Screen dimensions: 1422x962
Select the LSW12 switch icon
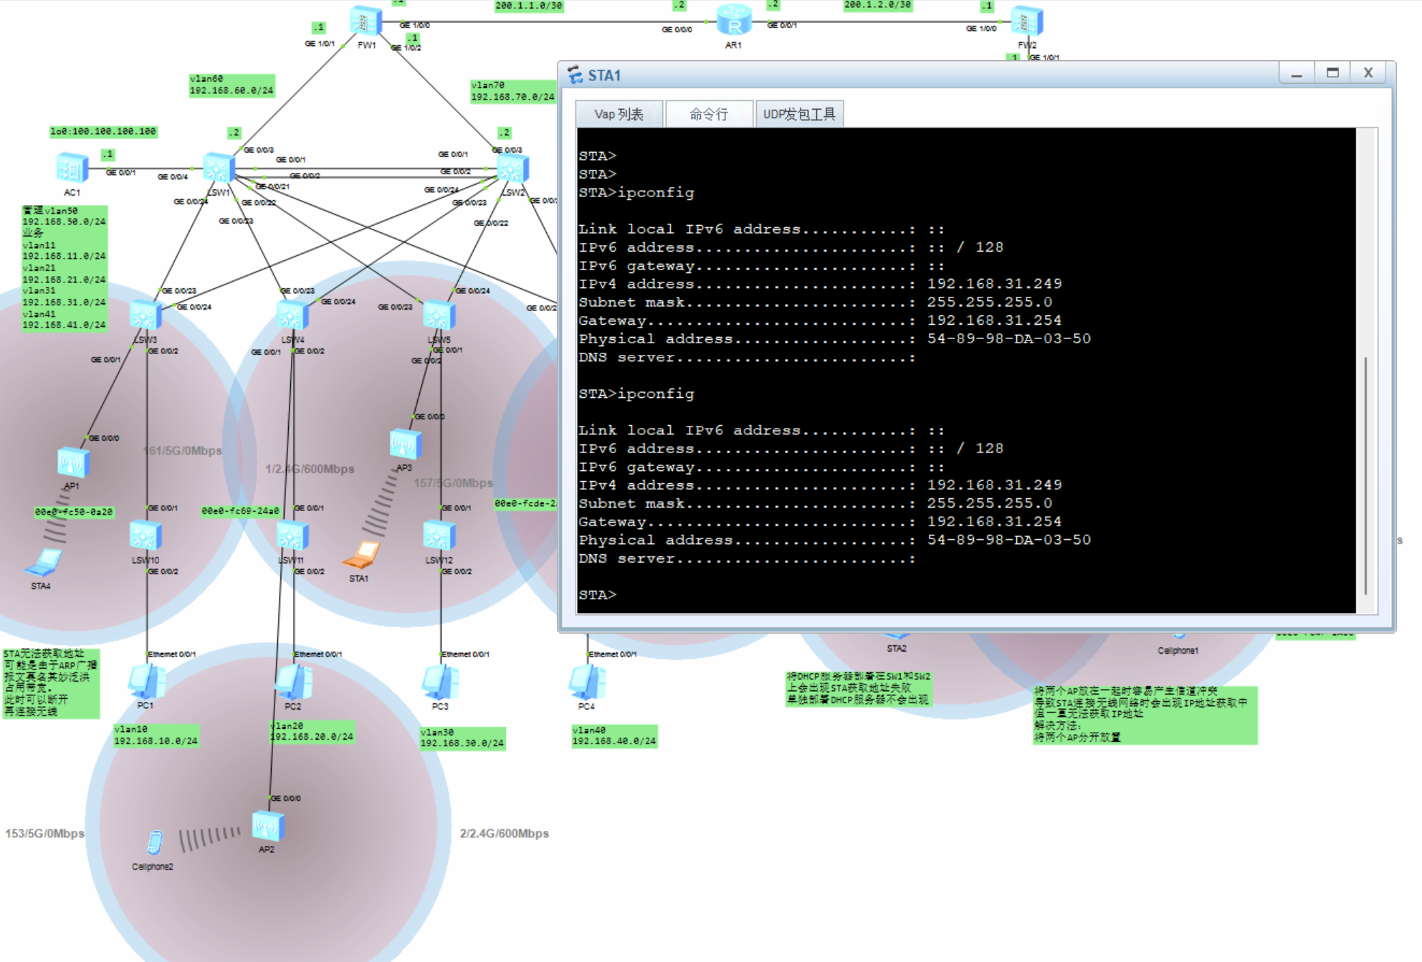439,536
